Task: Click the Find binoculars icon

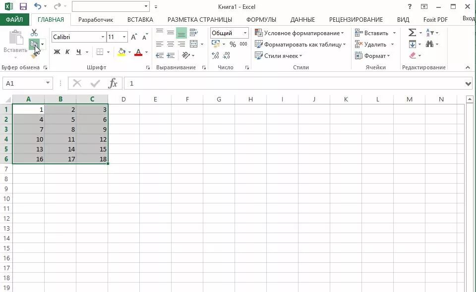Action: pos(429,44)
